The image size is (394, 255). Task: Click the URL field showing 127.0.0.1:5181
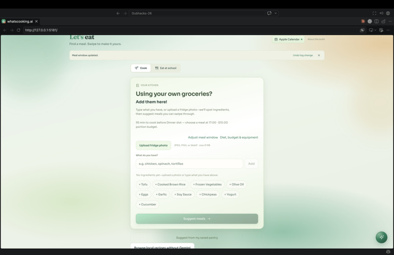(191, 30)
